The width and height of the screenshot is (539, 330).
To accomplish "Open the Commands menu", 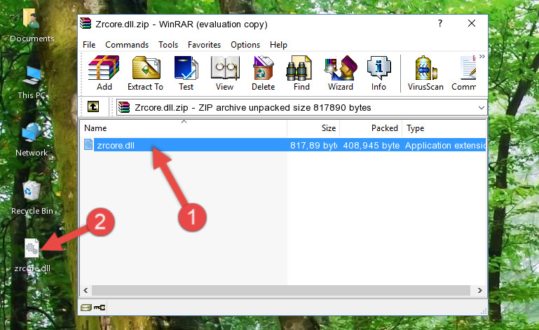I will click(127, 45).
